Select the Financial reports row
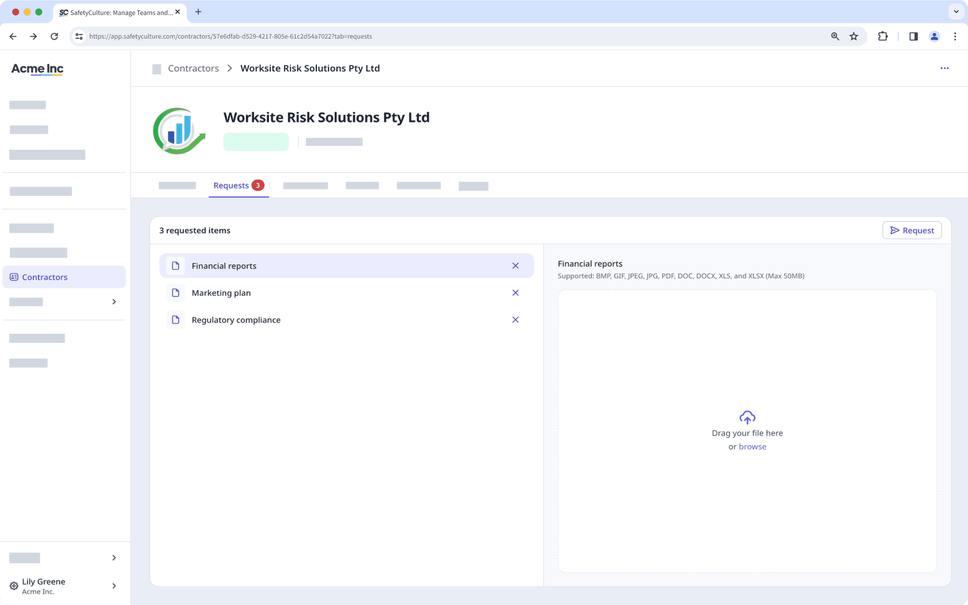 (x=346, y=266)
